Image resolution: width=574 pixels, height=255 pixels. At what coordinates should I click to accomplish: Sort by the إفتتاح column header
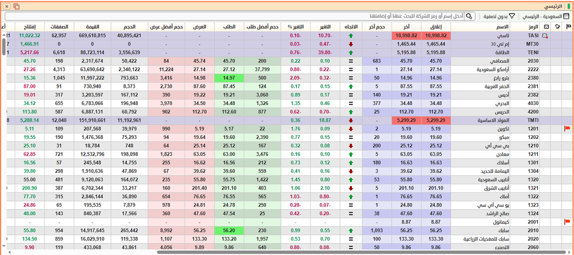tap(30, 27)
